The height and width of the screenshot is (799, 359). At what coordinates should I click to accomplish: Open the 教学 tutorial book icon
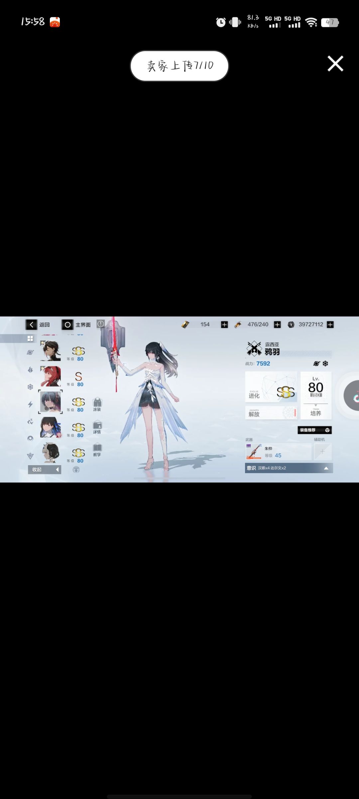(x=97, y=450)
